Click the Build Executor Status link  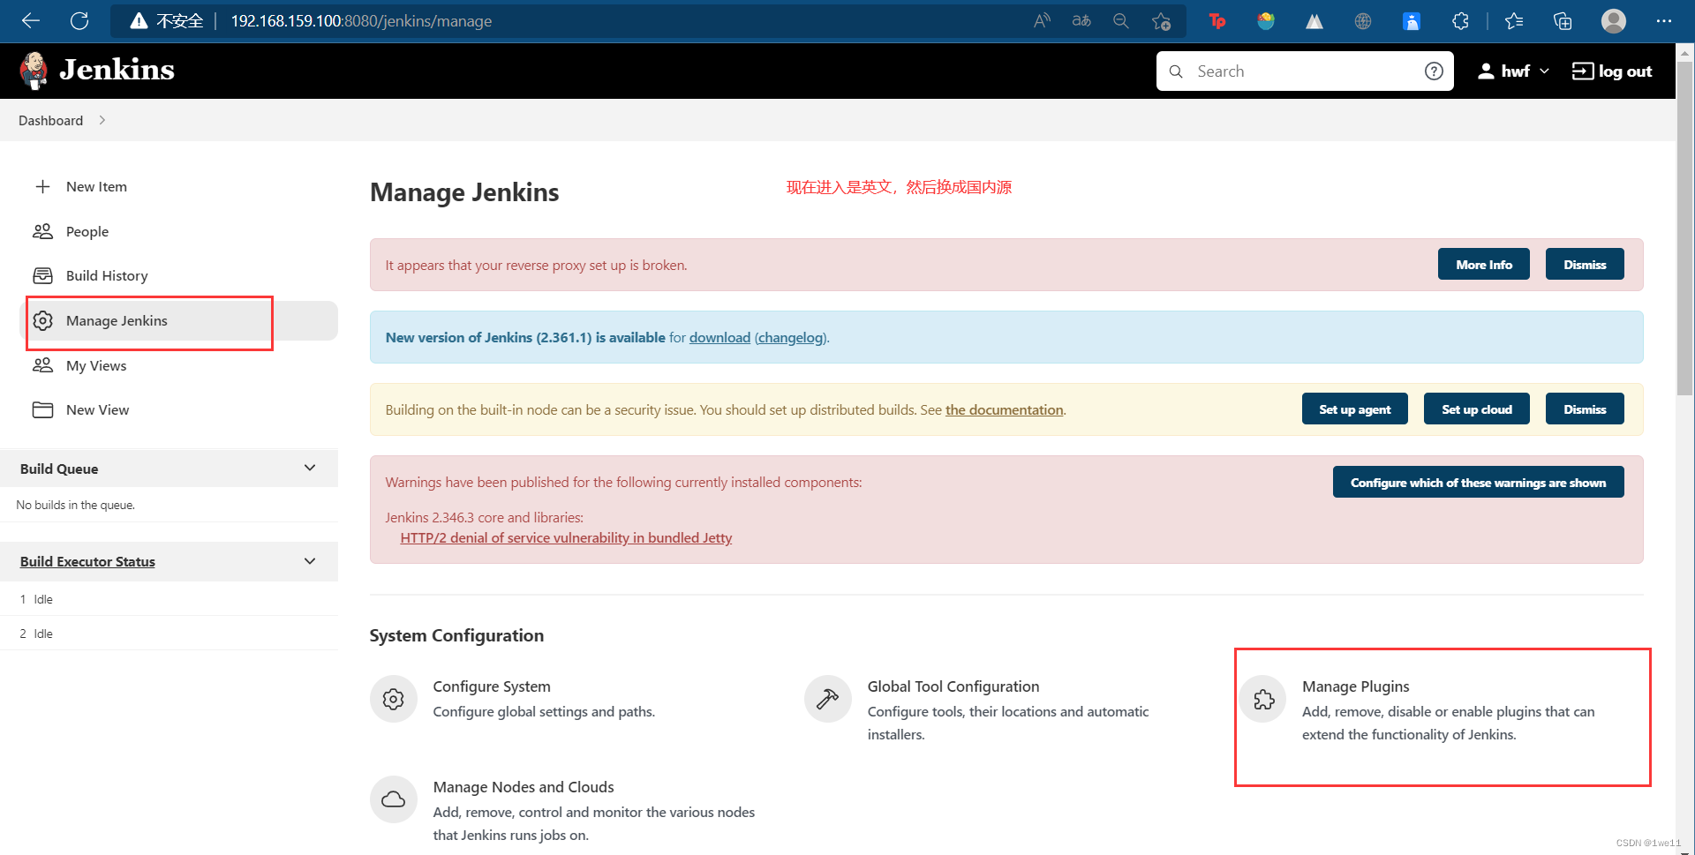point(87,562)
